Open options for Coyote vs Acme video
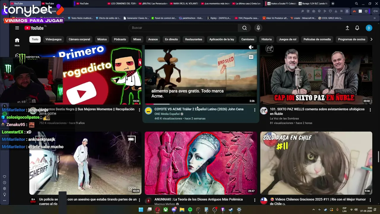The image size is (380, 214). coord(254,110)
